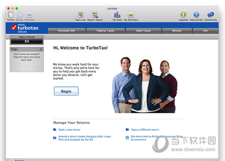This screenshot has width=225, height=161.
Task: Click the TurboTax Deluxe logo
Action: (x=25, y=28)
